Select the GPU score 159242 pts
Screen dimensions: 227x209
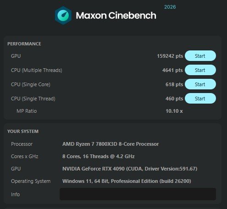pyautogui.click(x=170, y=56)
